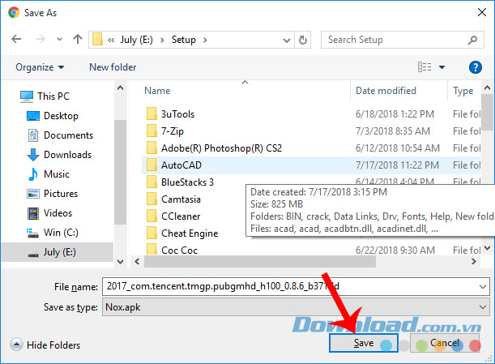Open the File name dropdown arrow
This screenshot has width=495, height=364.
[483, 287]
